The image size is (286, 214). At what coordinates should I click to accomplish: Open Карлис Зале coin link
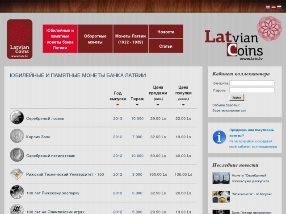(38, 137)
